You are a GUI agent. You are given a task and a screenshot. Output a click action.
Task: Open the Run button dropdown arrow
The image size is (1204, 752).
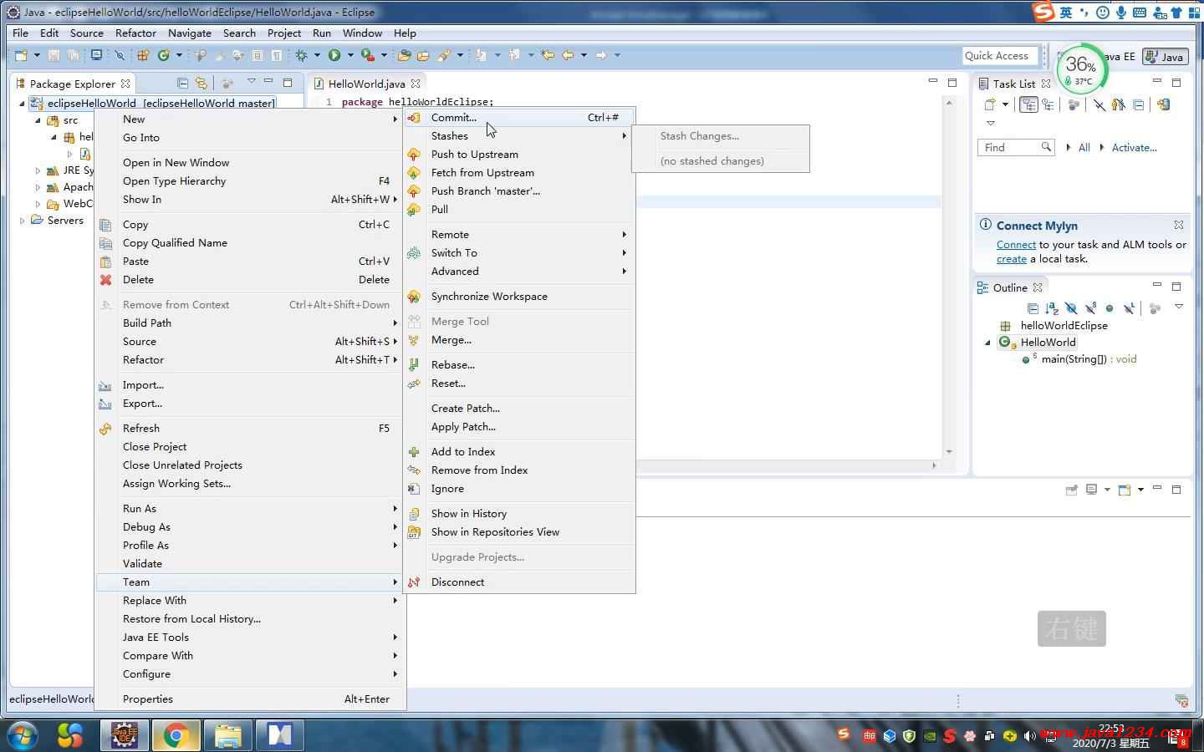[349, 55]
